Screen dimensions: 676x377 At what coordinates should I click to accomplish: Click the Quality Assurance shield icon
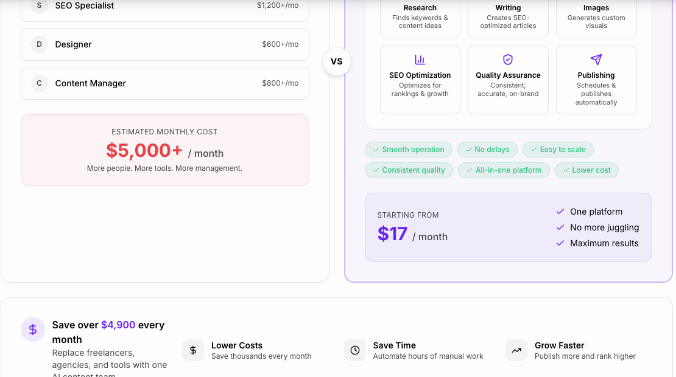(x=508, y=60)
